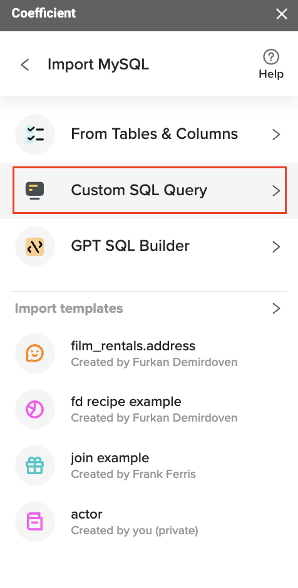Click the GPT SQL Builder icon

(x=35, y=246)
